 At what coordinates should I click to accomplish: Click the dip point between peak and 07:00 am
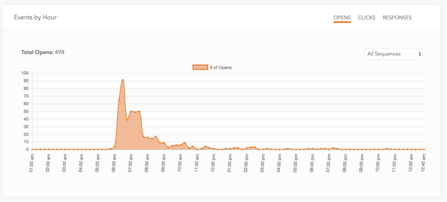pos(127,120)
